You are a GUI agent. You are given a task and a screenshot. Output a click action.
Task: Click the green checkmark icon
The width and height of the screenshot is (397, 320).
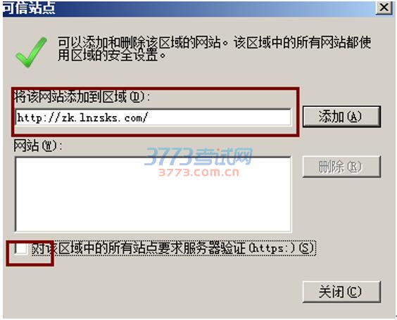[31, 52]
